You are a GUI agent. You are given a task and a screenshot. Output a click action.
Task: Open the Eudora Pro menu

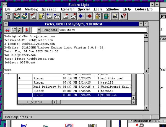click(144, 9)
